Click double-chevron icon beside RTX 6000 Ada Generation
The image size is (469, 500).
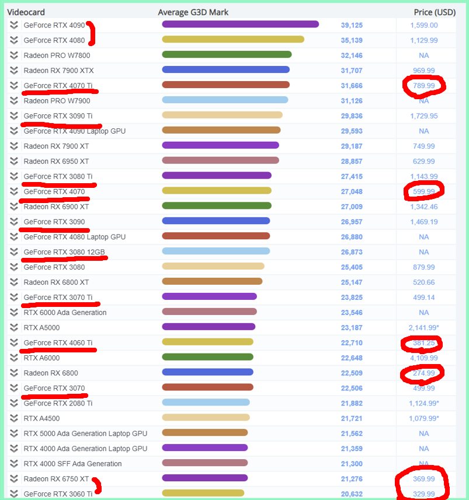[14, 313]
